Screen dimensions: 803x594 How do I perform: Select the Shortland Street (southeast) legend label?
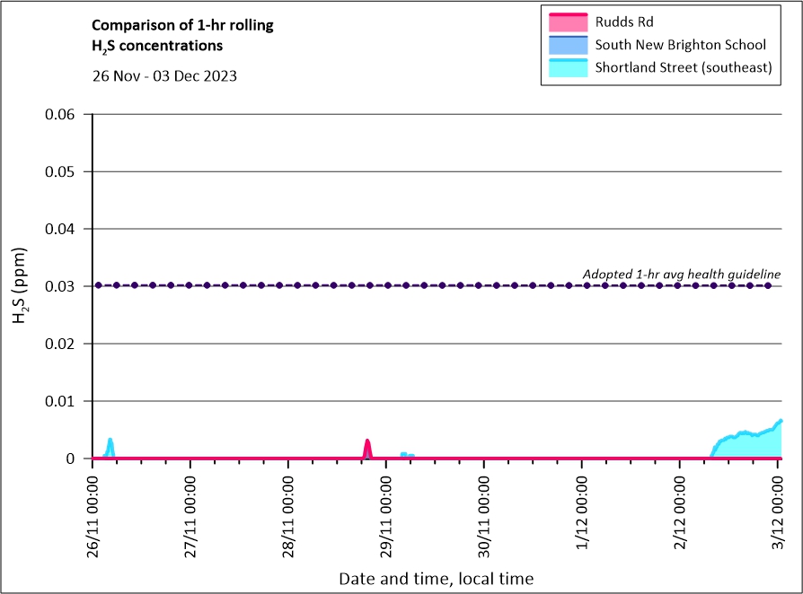coord(684,67)
